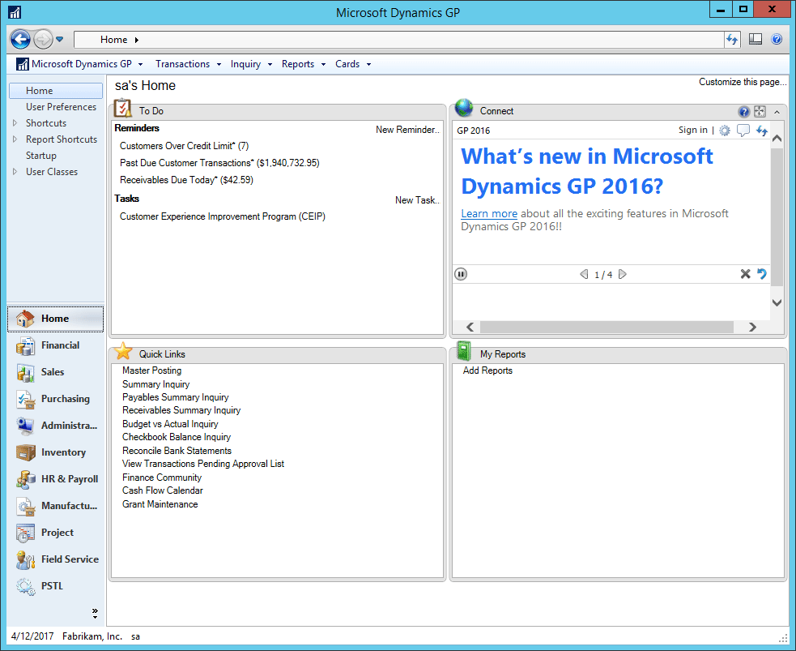
Task: Open the Microsoft Dynamics GP menu
Action: 79,64
